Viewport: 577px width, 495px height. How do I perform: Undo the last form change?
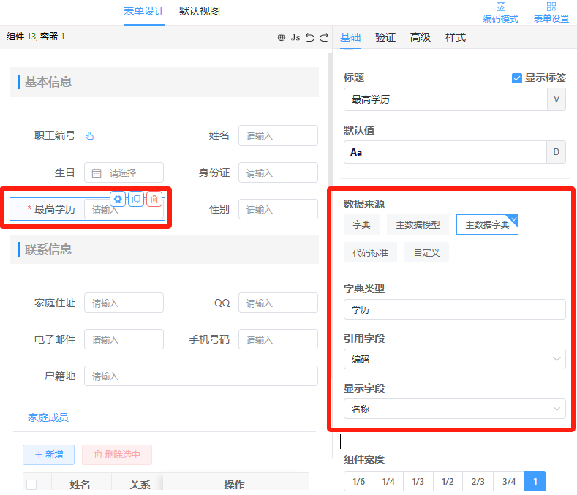click(309, 37)
